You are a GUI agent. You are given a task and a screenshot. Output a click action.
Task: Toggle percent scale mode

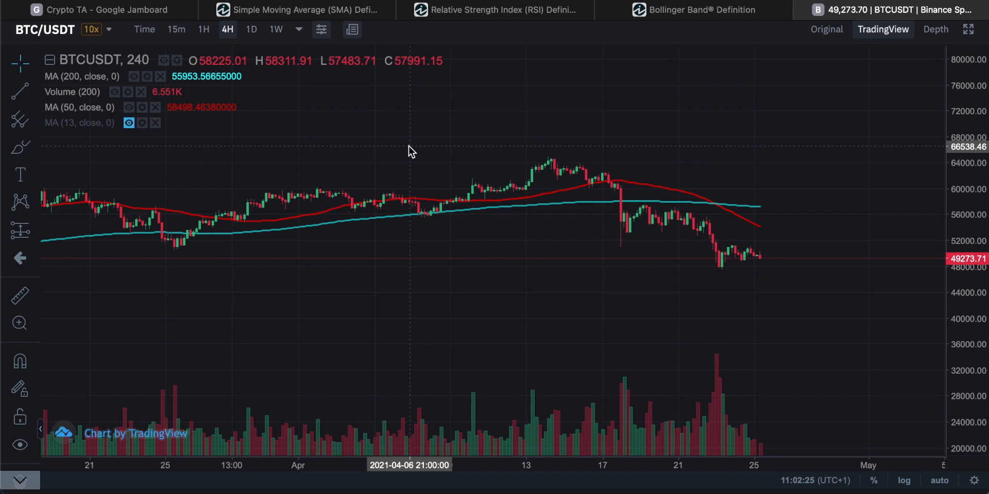[874, 480]
